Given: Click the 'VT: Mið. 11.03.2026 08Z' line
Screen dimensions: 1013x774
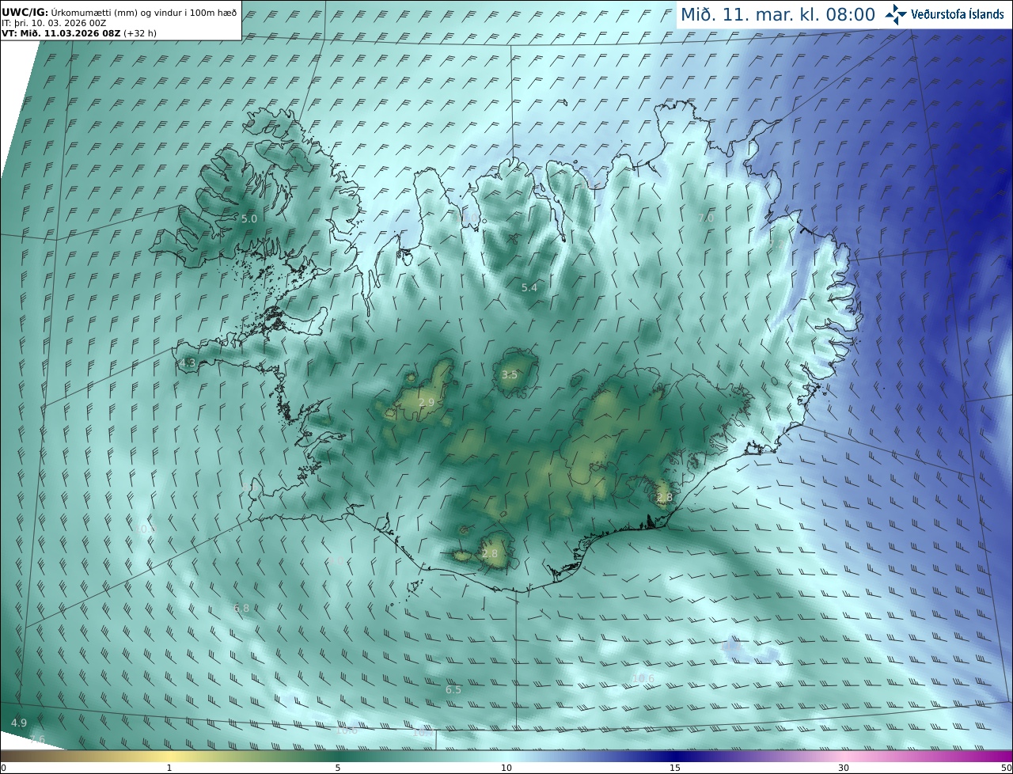Looking at the screenshot, I should coord(79,33).
